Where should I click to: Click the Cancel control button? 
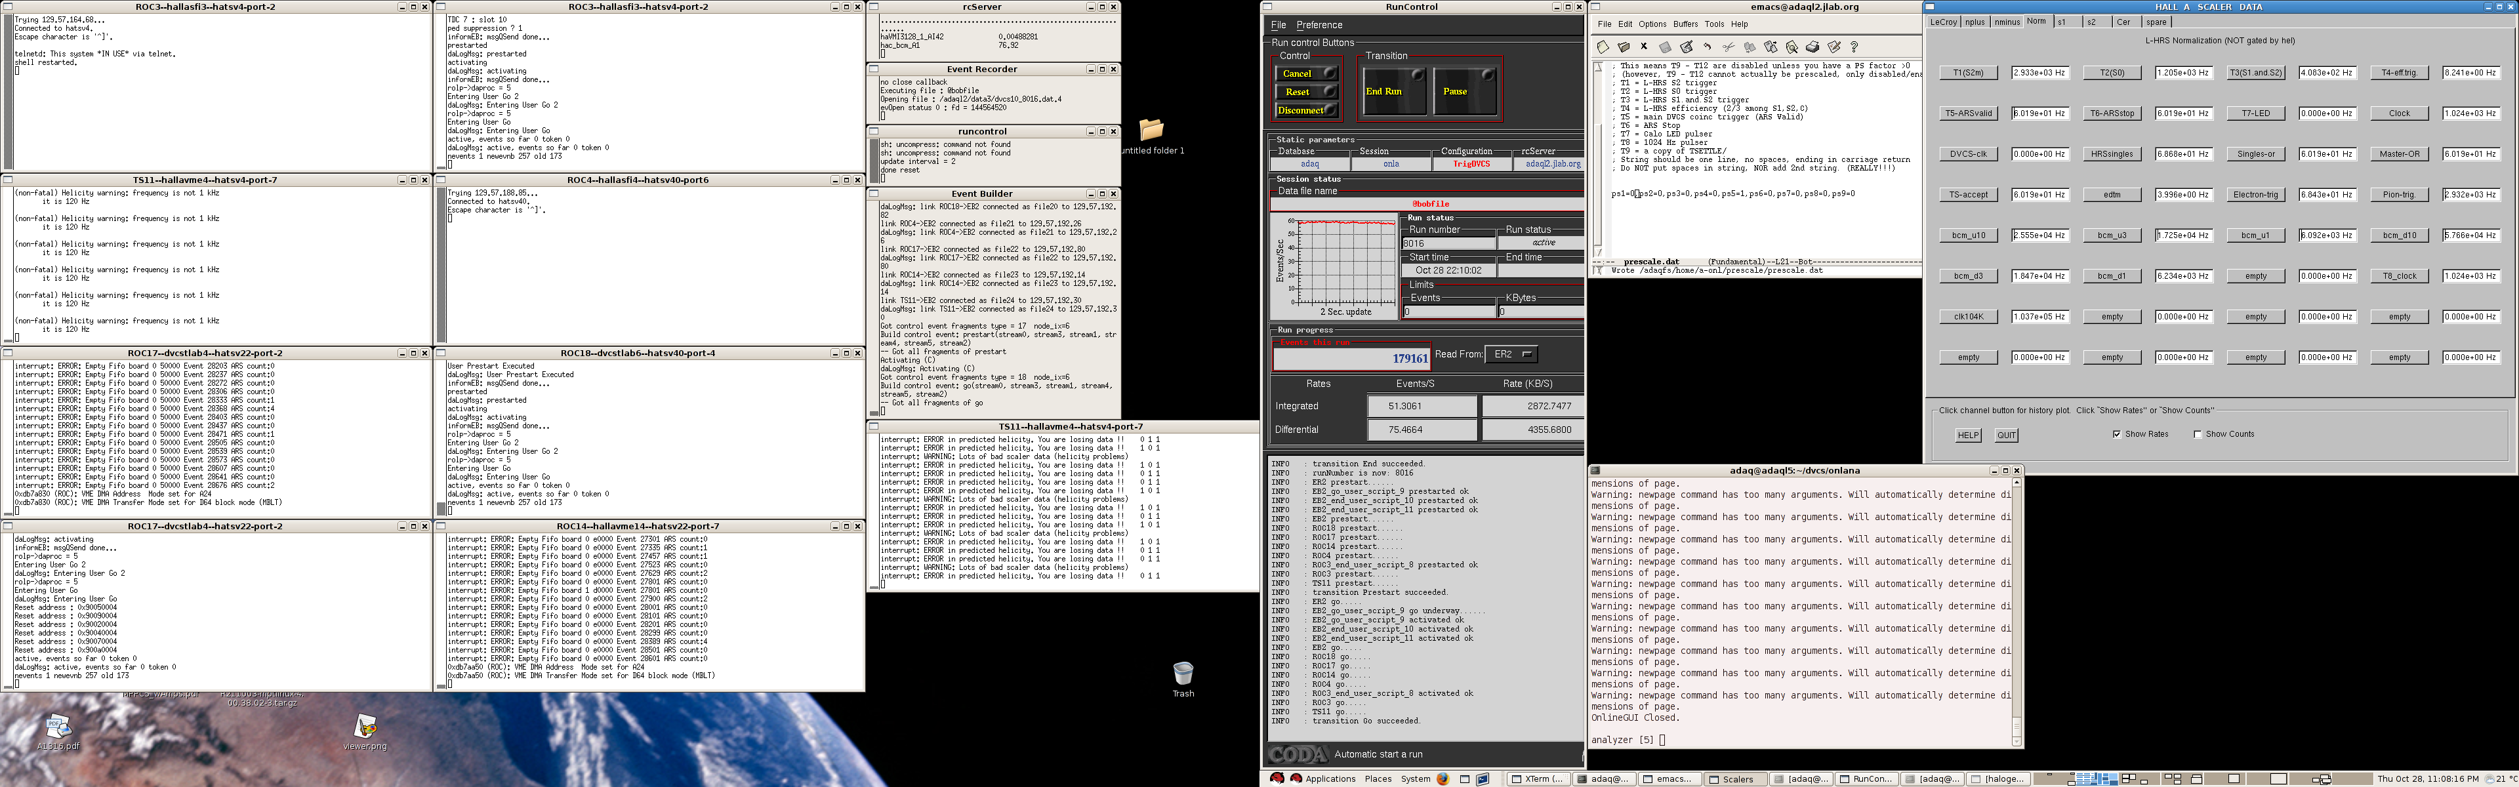tap(1305, 73)
